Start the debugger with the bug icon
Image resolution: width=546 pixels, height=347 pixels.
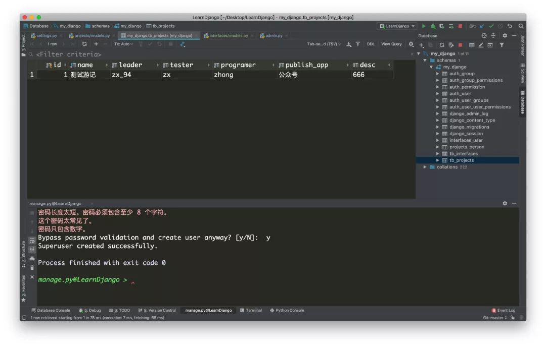point(433,26)
